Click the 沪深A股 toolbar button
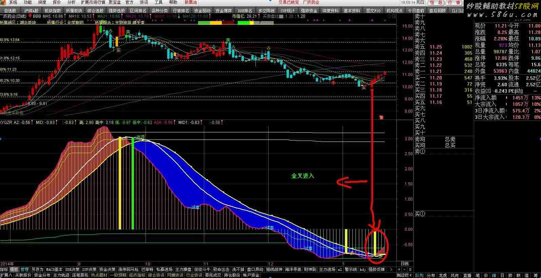The width and height of the screenshot is (541, 278). [31, 11]
